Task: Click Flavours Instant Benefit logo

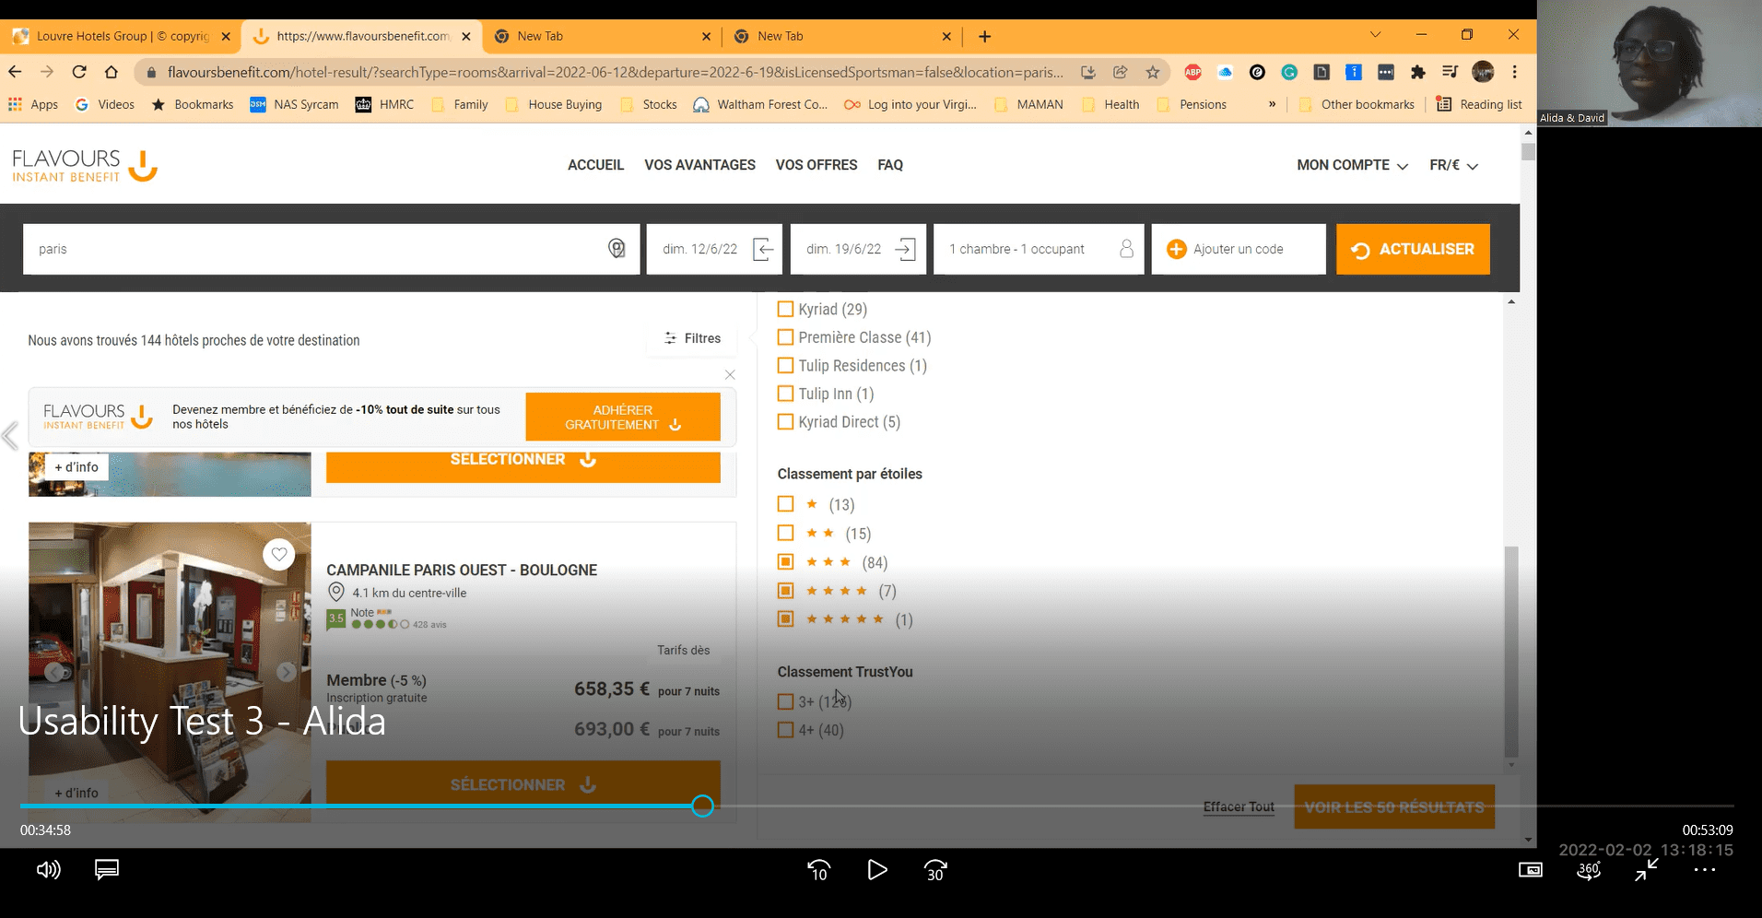Action: [x=85, y=164]
